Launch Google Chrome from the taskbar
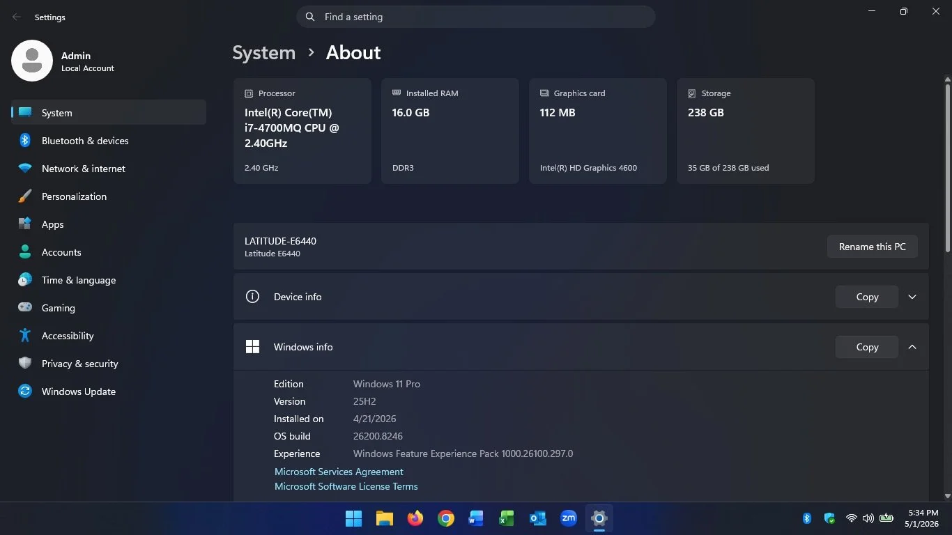Screen dimensions: 952x535 point(446,518)
